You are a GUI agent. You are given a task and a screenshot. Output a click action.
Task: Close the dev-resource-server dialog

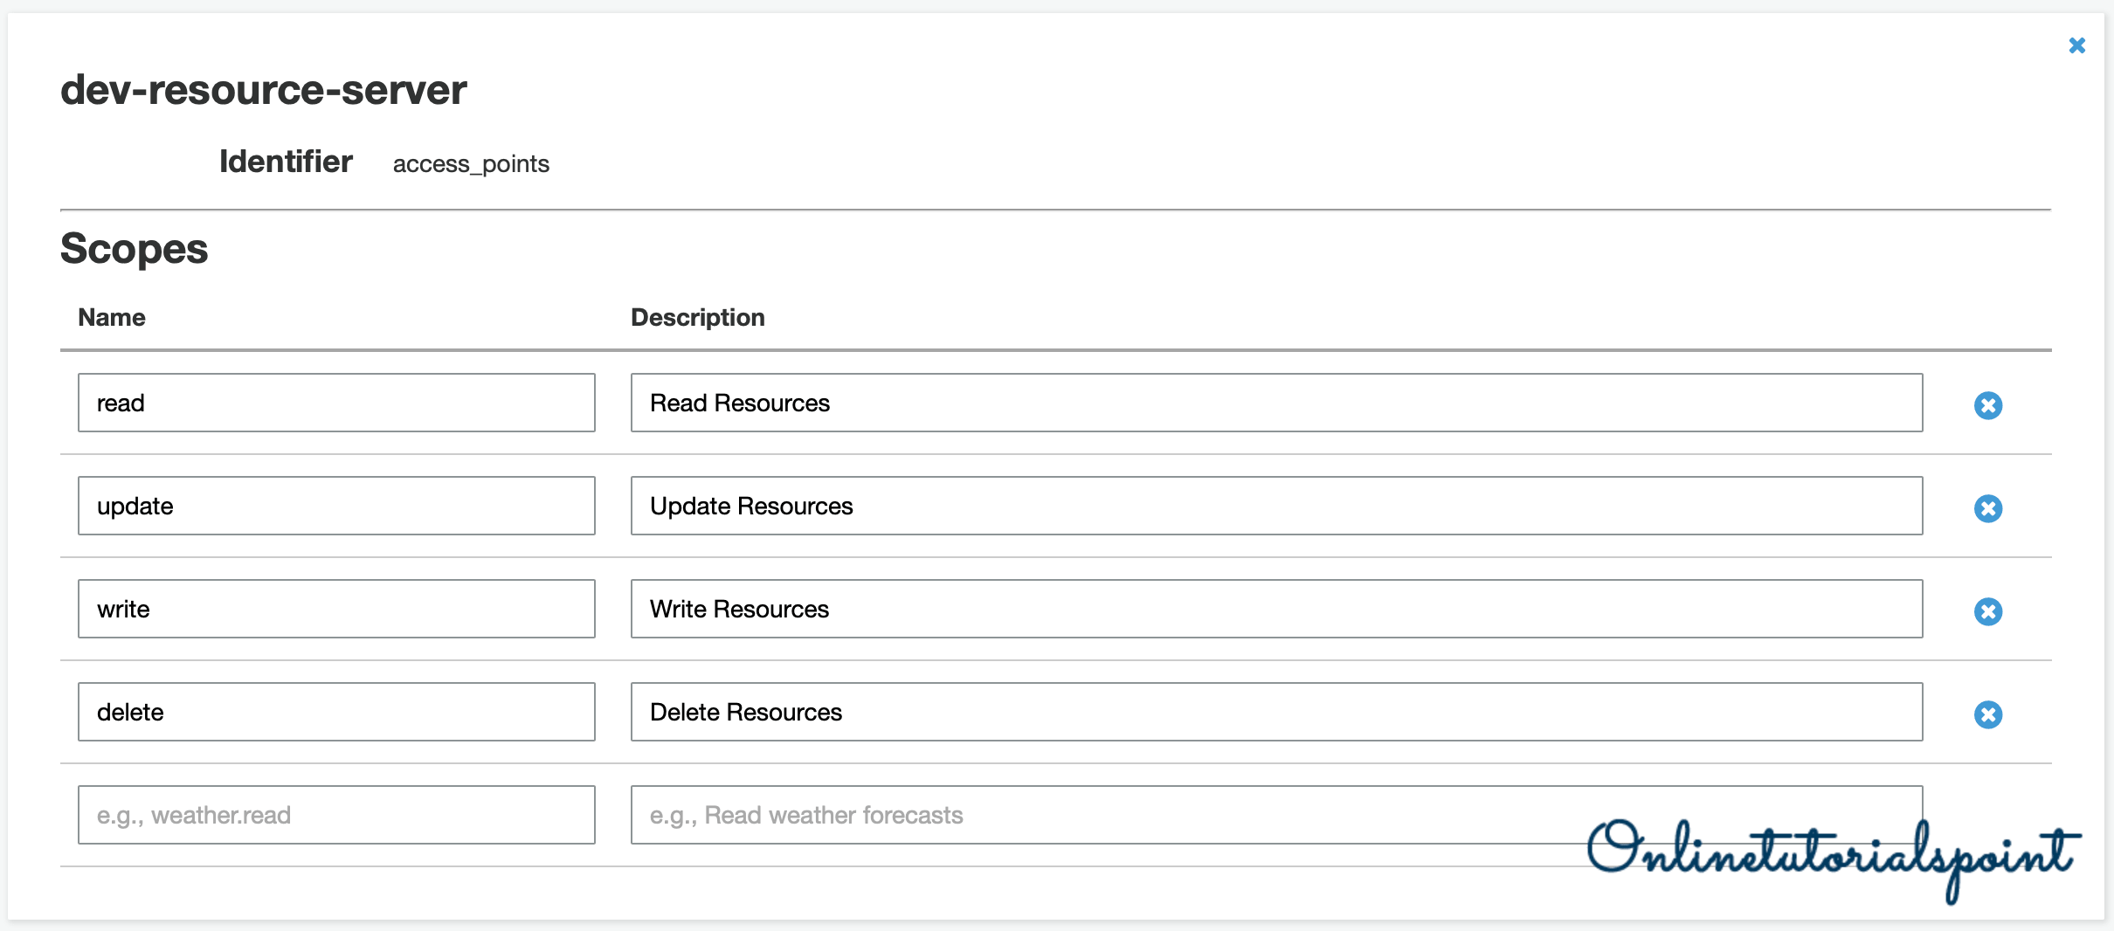(x=2076, y=45)
